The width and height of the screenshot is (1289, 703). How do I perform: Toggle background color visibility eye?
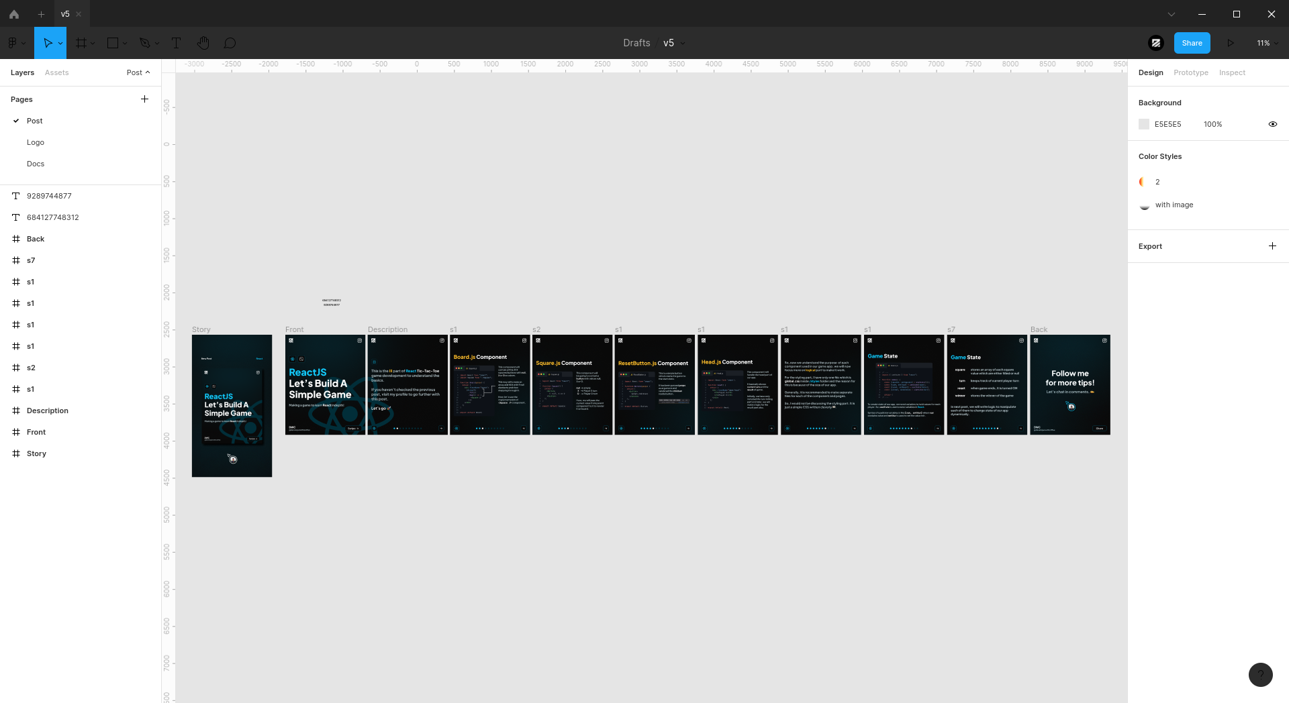[x=1272, y=124]
